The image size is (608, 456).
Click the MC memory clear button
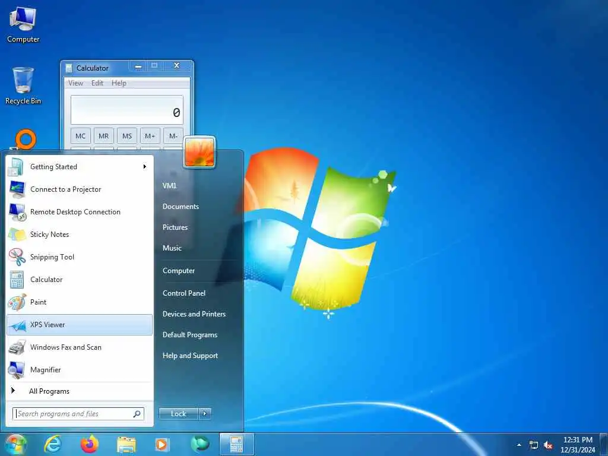(x=81, y=136)
